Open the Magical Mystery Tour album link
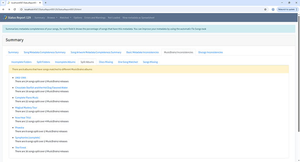This screenshot has height=162, width=300. [x=26, y=108]
